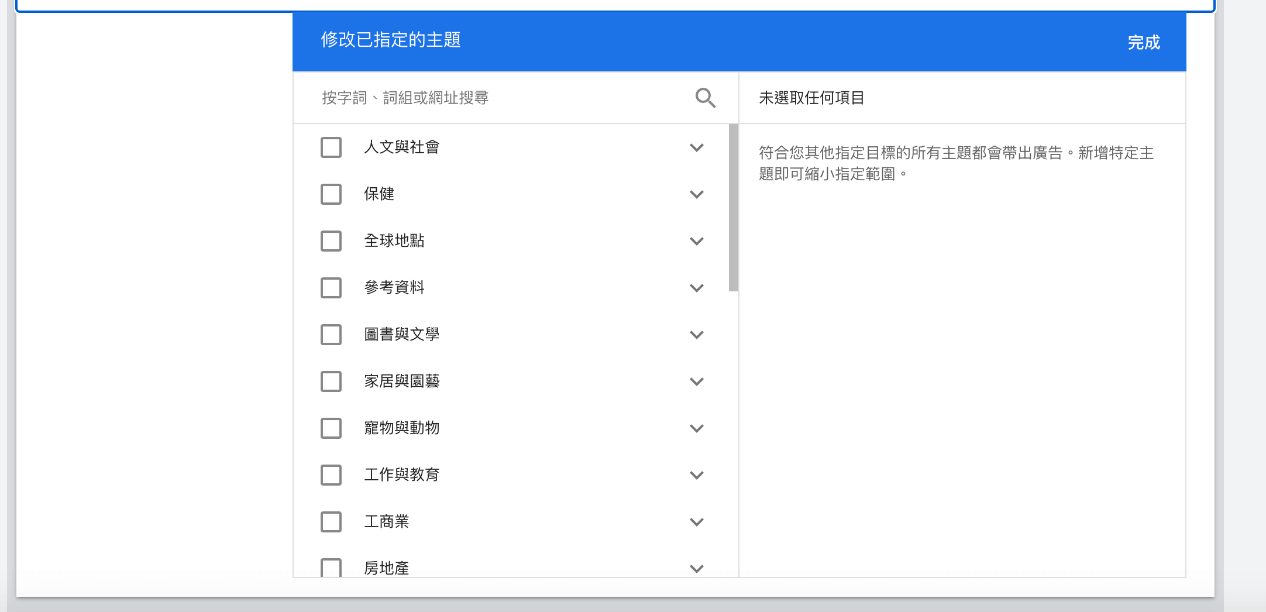Check the 寵物與動物 checkbox
1266x612 pixels.
[x=331, y=428]
